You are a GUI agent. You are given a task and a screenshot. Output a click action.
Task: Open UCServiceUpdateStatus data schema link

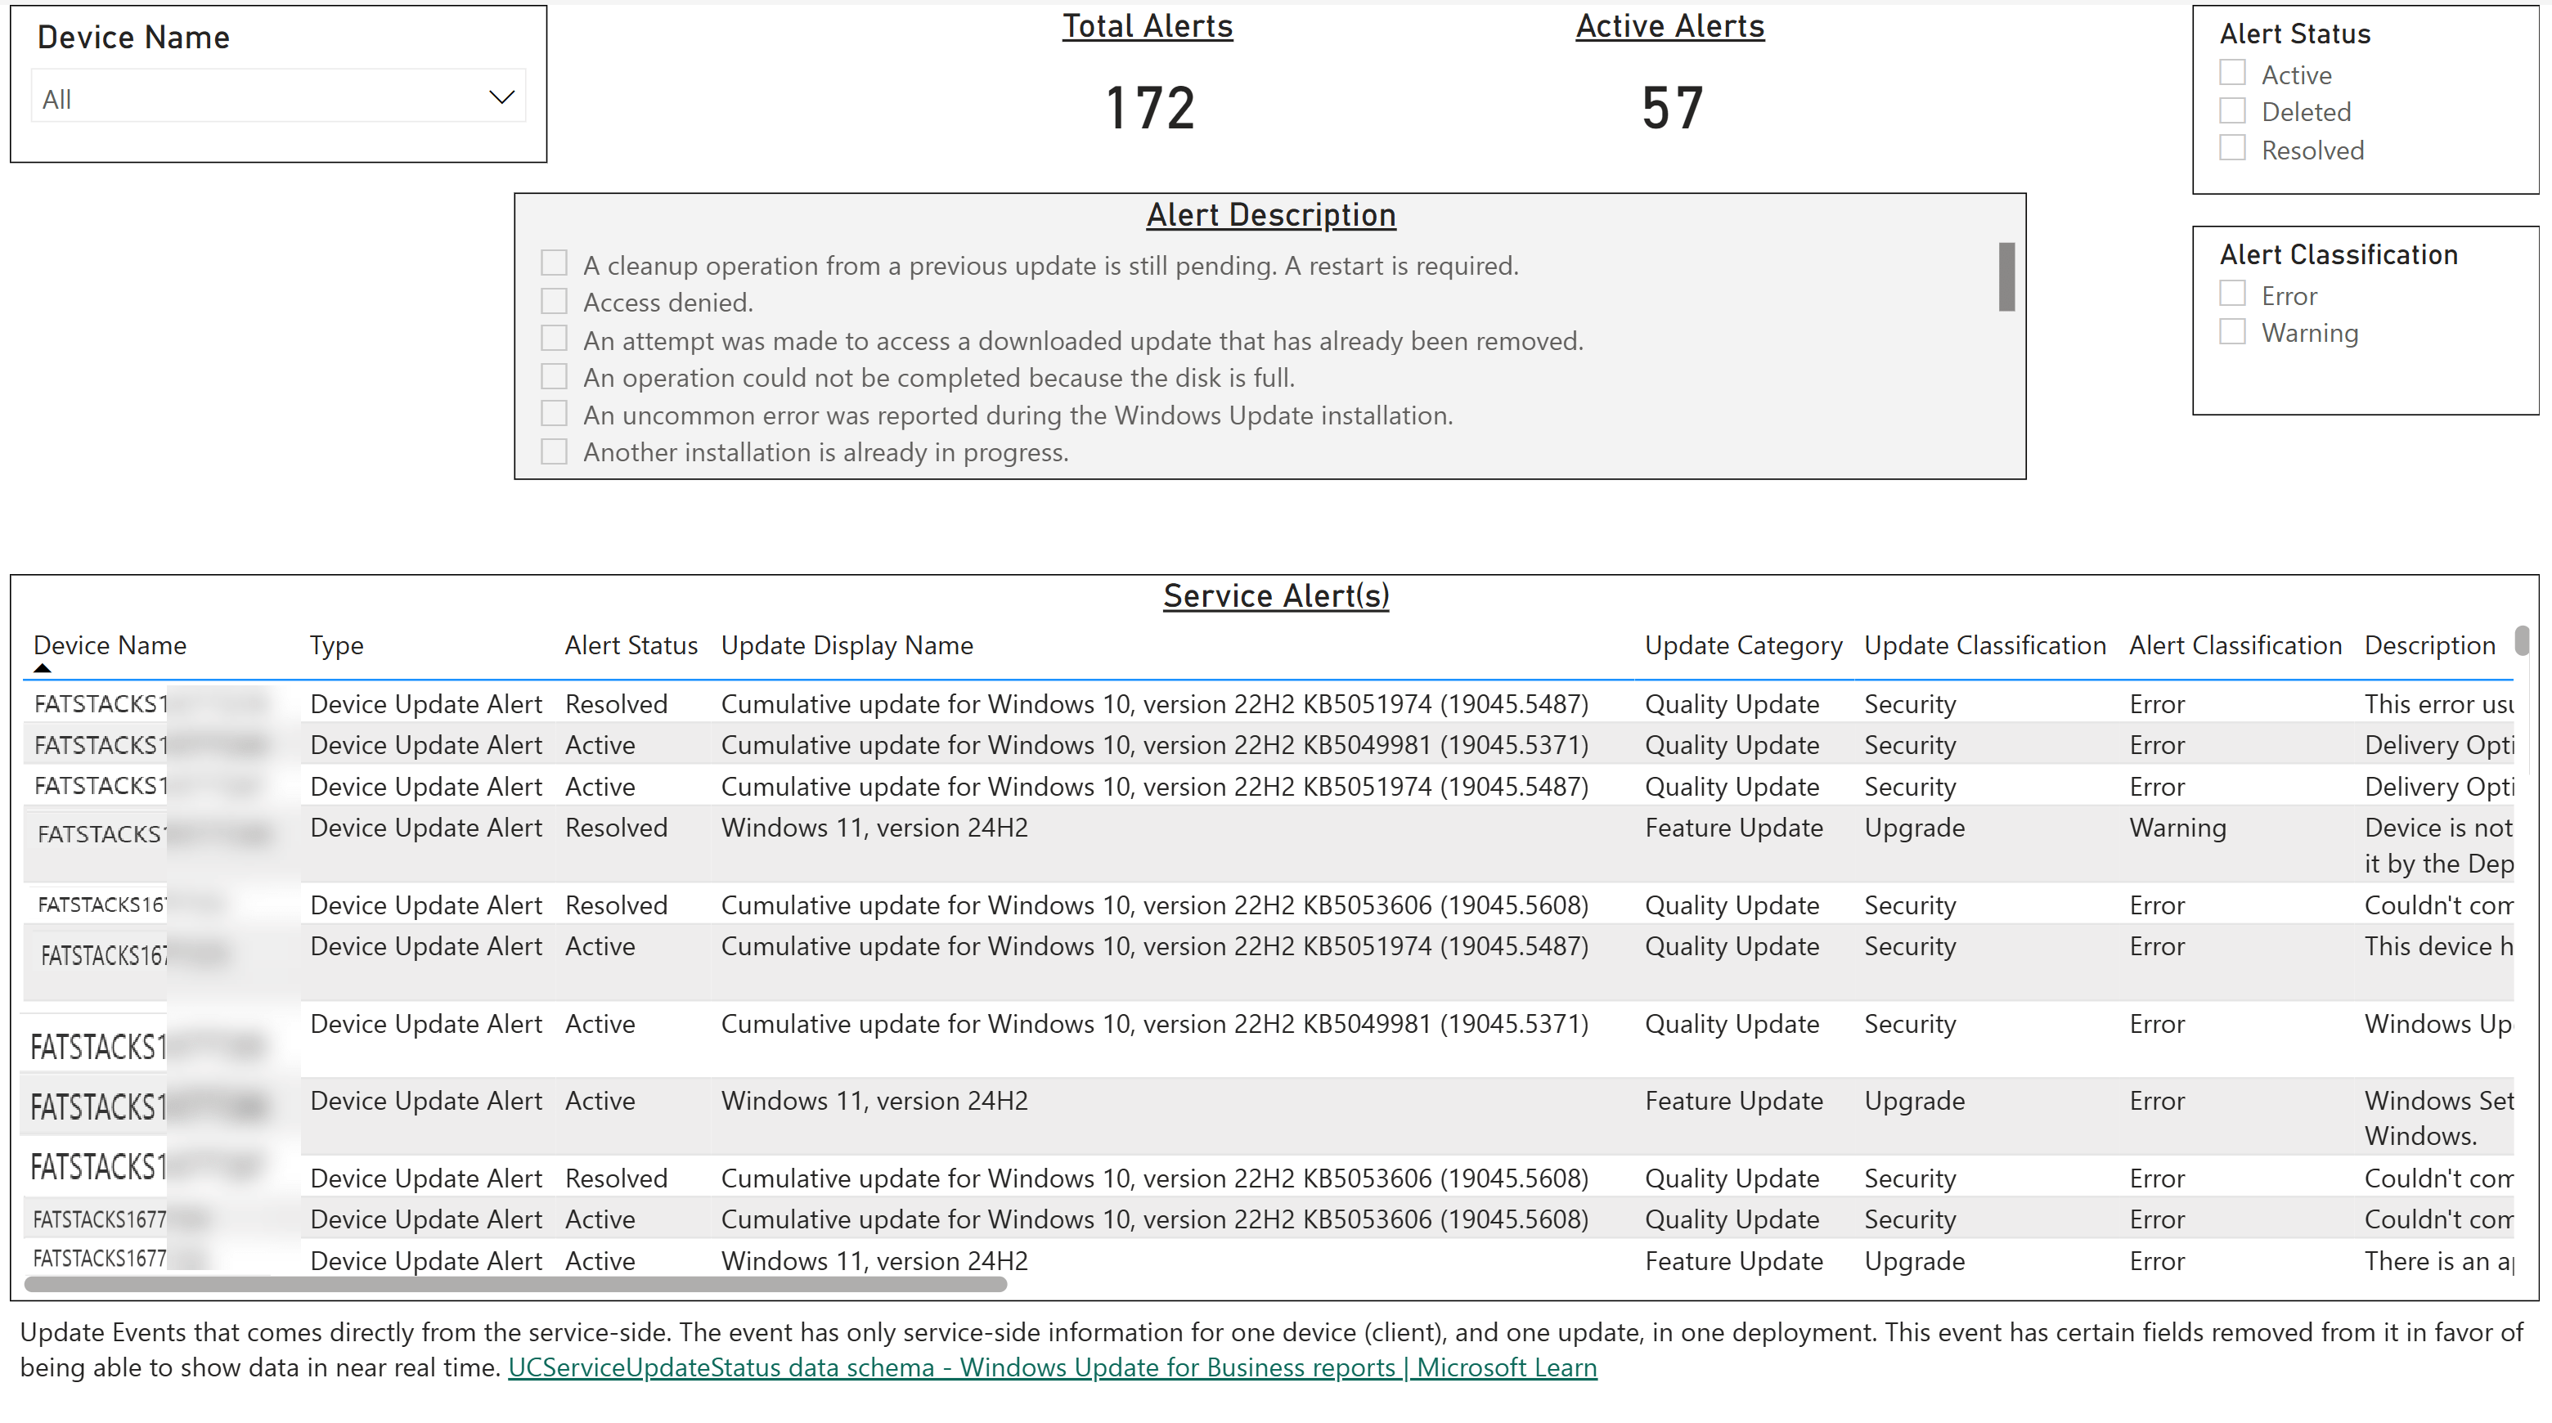tap(1052, 1367)
